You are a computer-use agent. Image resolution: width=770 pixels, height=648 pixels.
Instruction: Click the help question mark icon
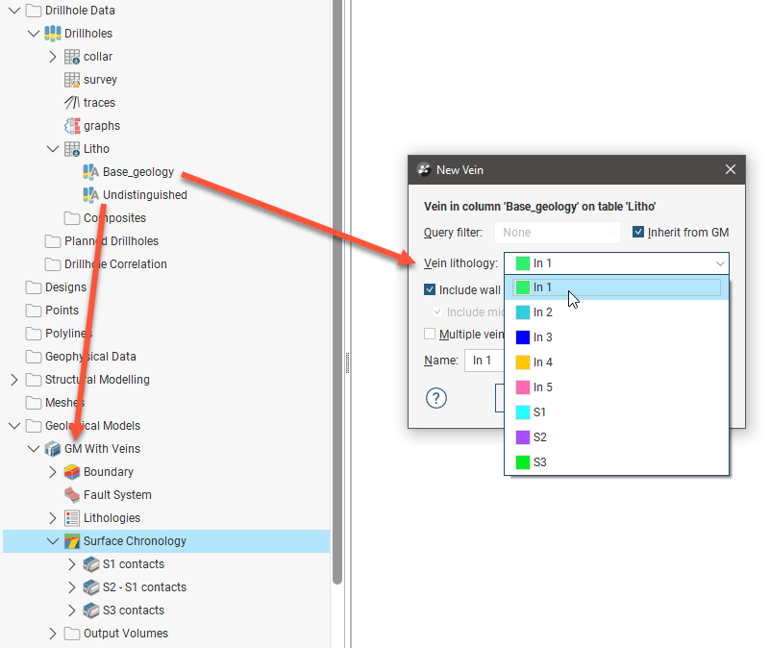click(x=436, y=398)
